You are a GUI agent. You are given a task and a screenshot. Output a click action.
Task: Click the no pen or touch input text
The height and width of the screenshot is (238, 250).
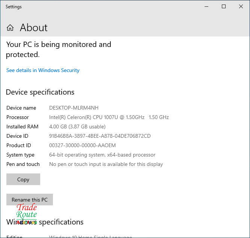coord(106,164)
